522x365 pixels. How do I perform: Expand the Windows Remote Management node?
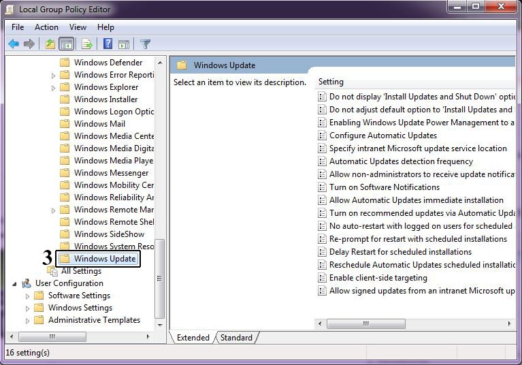53,210
